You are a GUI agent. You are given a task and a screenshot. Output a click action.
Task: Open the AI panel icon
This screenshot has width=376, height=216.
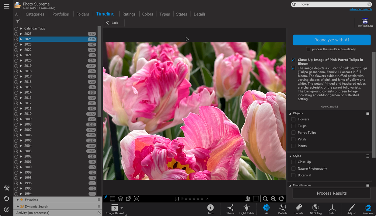point(266,209)
